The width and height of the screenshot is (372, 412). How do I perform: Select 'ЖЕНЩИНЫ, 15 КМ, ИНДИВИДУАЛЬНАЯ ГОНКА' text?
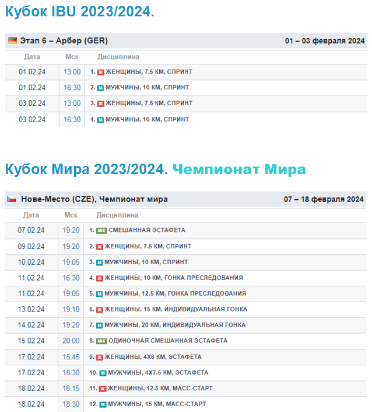(176, 310)
